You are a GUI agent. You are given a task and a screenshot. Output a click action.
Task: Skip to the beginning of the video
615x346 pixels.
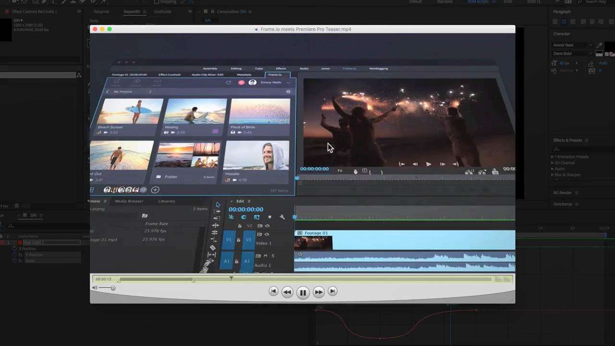pyautogui.click(x=273, y=291)
